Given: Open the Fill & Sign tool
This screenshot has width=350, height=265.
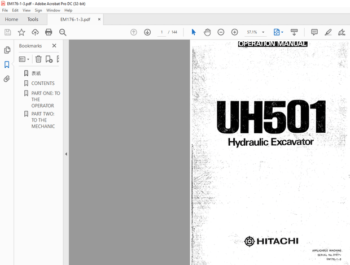Looking at the screenshot, I should (x=342, y=32).
